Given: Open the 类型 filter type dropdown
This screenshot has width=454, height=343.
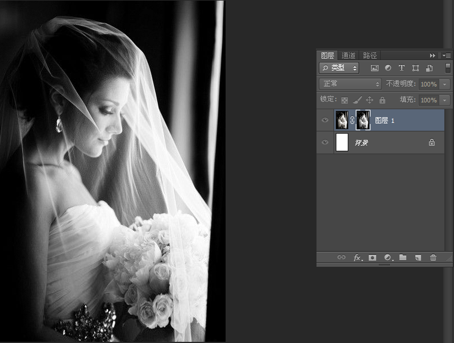Looking at the screenshot, I should (x=339, y=68).
